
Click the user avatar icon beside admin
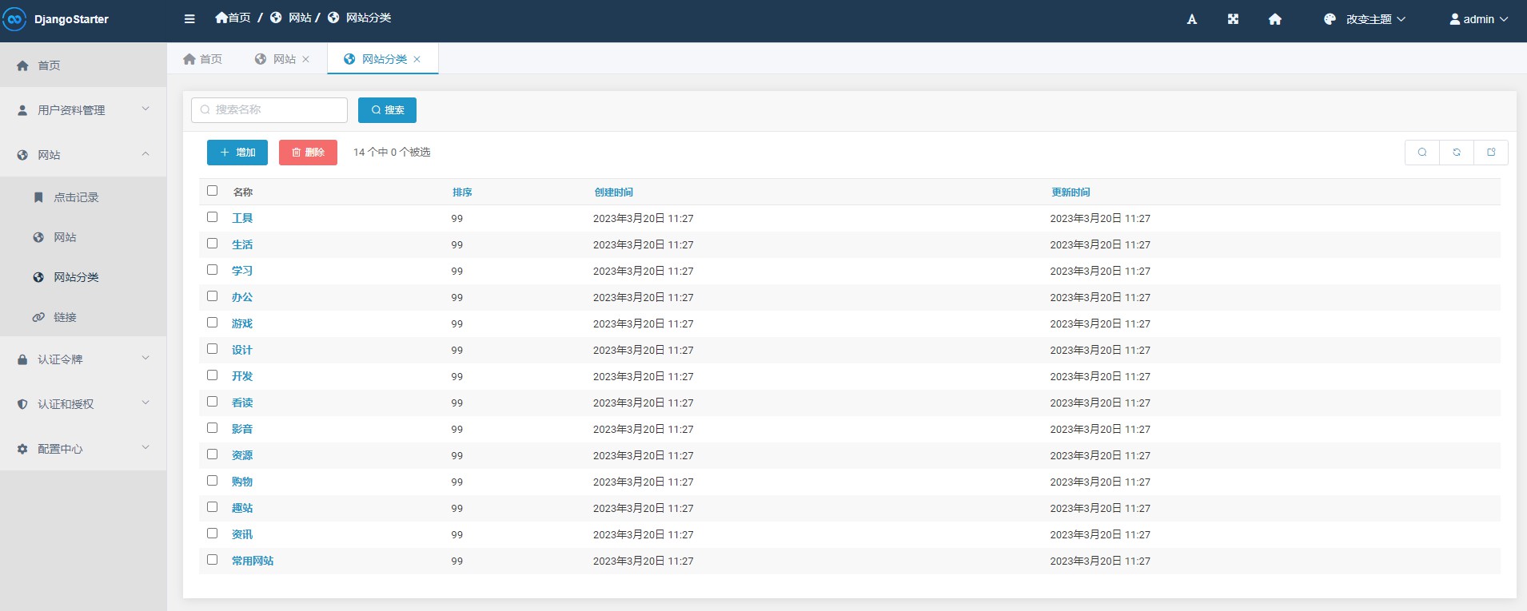[x=1455, y=19]
